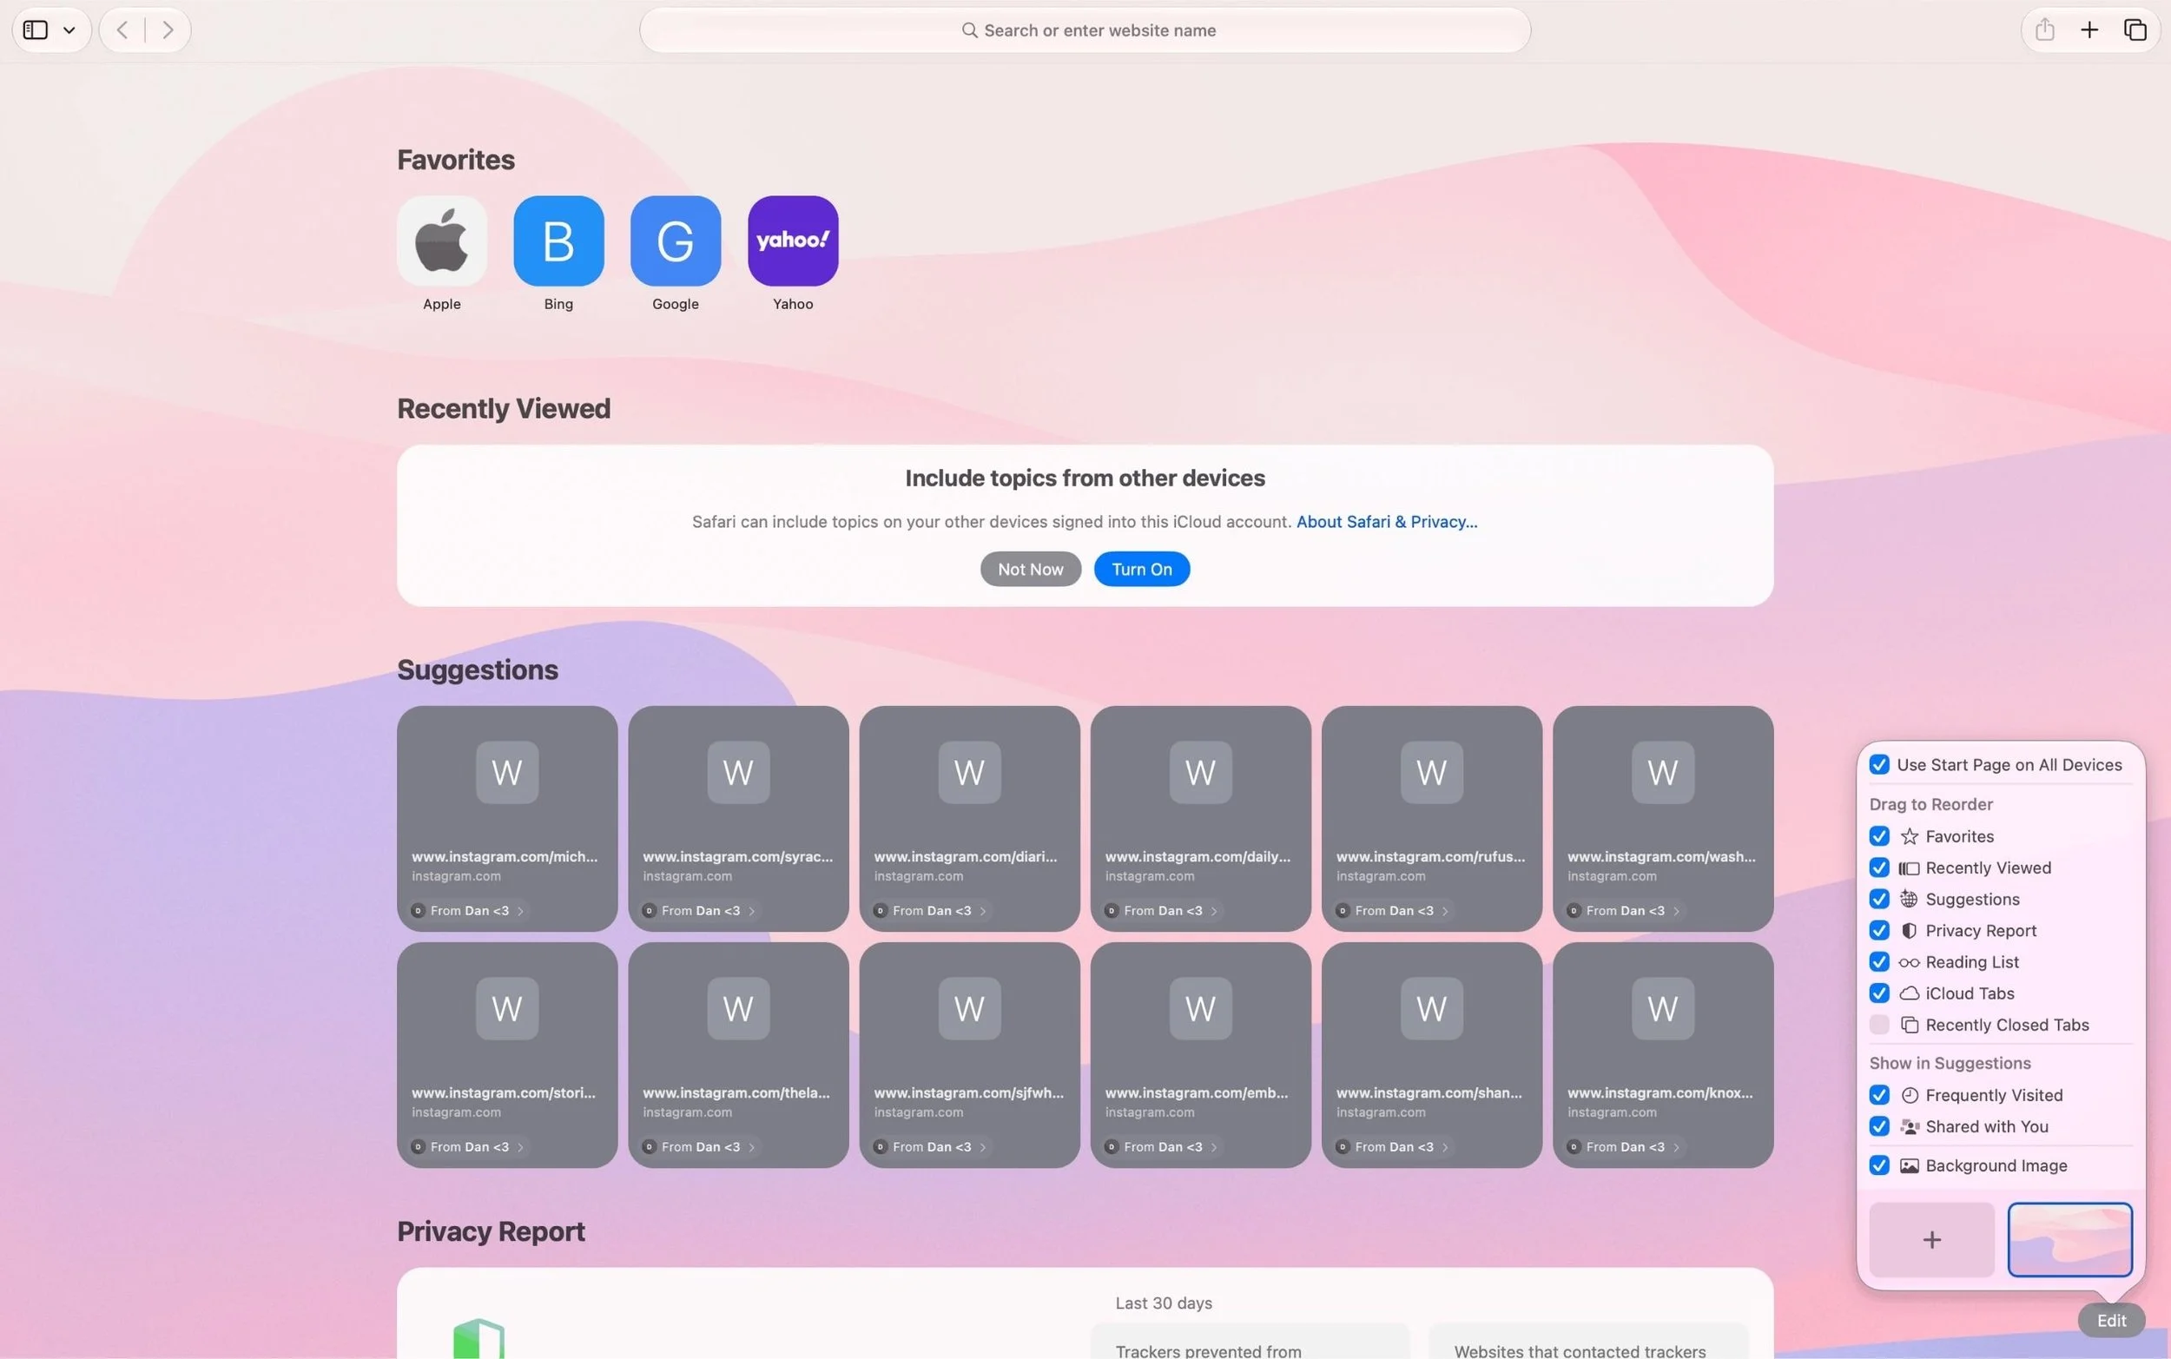This screenshot has width=2171, height=1359.
Task: Click W icon on instagram.com/shan... card
Action: tap(1430, 1008)
